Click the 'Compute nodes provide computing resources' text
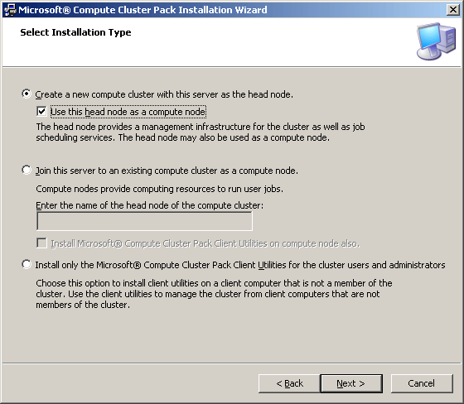 point(159,189)
